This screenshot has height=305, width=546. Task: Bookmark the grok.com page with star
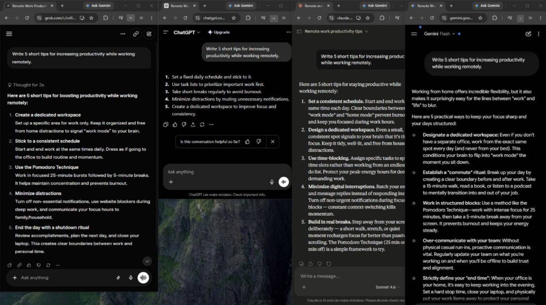click(91, 18)
